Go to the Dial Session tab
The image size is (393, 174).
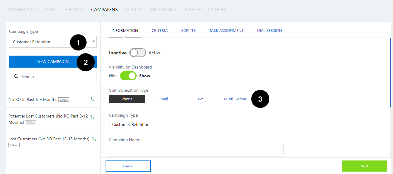click(x=269, y=30)
